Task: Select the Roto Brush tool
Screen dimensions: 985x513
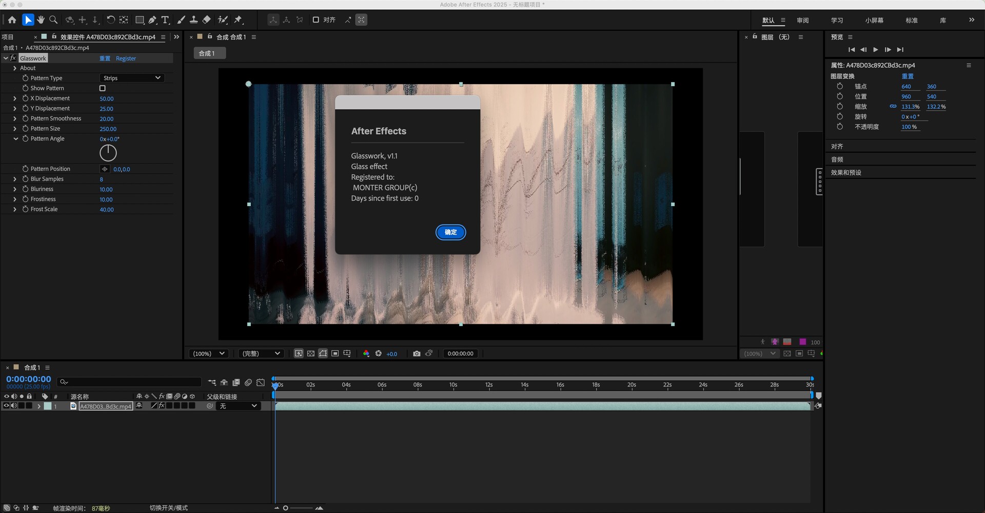Action: (x=223, y=20)
